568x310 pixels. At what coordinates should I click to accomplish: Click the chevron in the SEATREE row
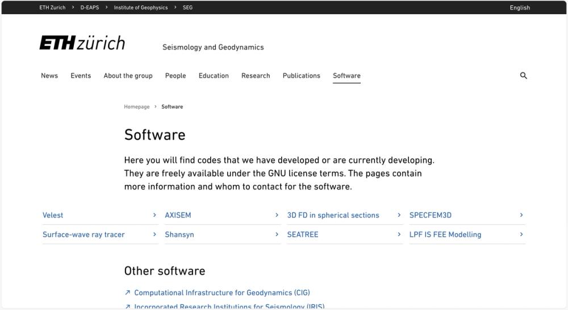pos(399,234)
